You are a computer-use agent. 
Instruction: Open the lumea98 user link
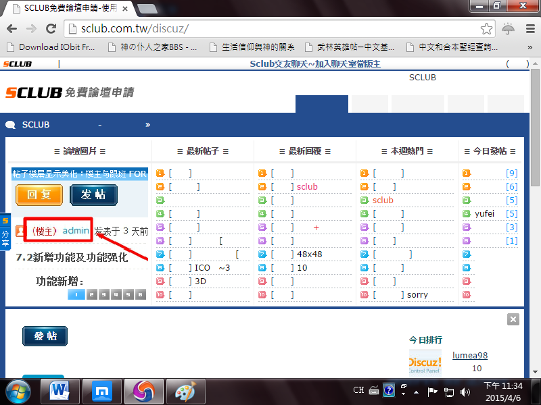[470, 356]
